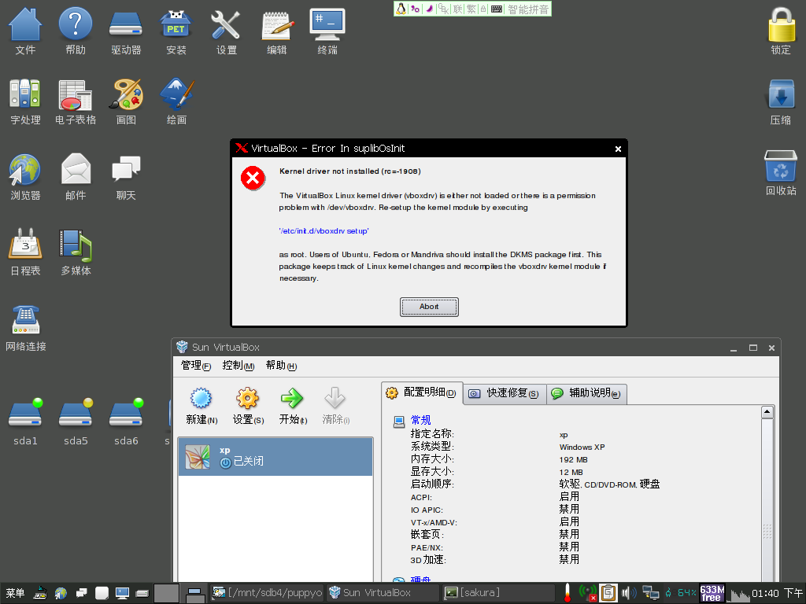
Task: Click the 常规 (General) section link
Action: coord(420,420)
